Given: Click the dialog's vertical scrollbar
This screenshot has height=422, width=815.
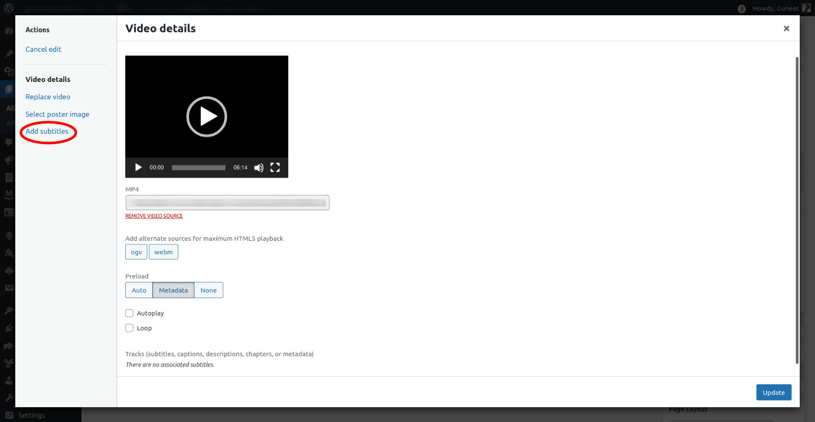Looking at the screenshot, I should [x=797, y=210].
